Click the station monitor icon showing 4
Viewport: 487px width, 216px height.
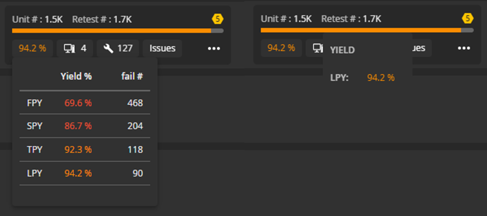(x=75, y=48)
